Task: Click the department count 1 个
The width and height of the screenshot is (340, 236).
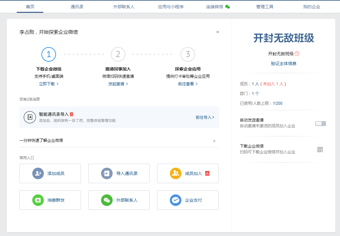Action: [255, 94]
